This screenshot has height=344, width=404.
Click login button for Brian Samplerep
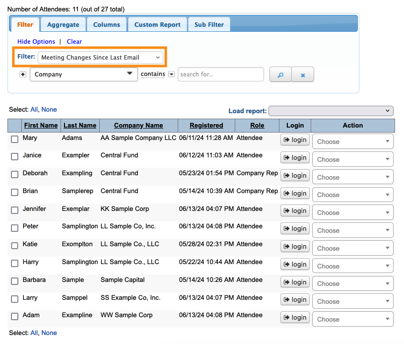(295, 193)
